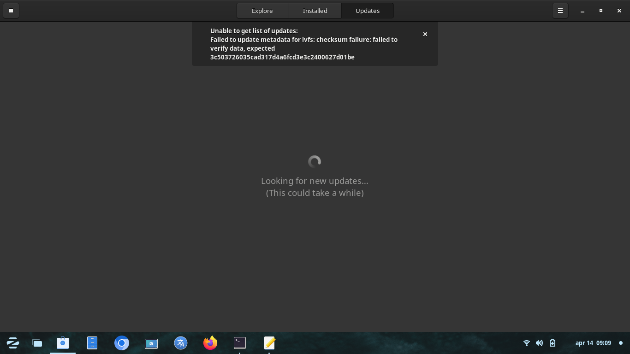Select the Updates tab
This screenshot has width=630, height=354.
click(368, 11)
